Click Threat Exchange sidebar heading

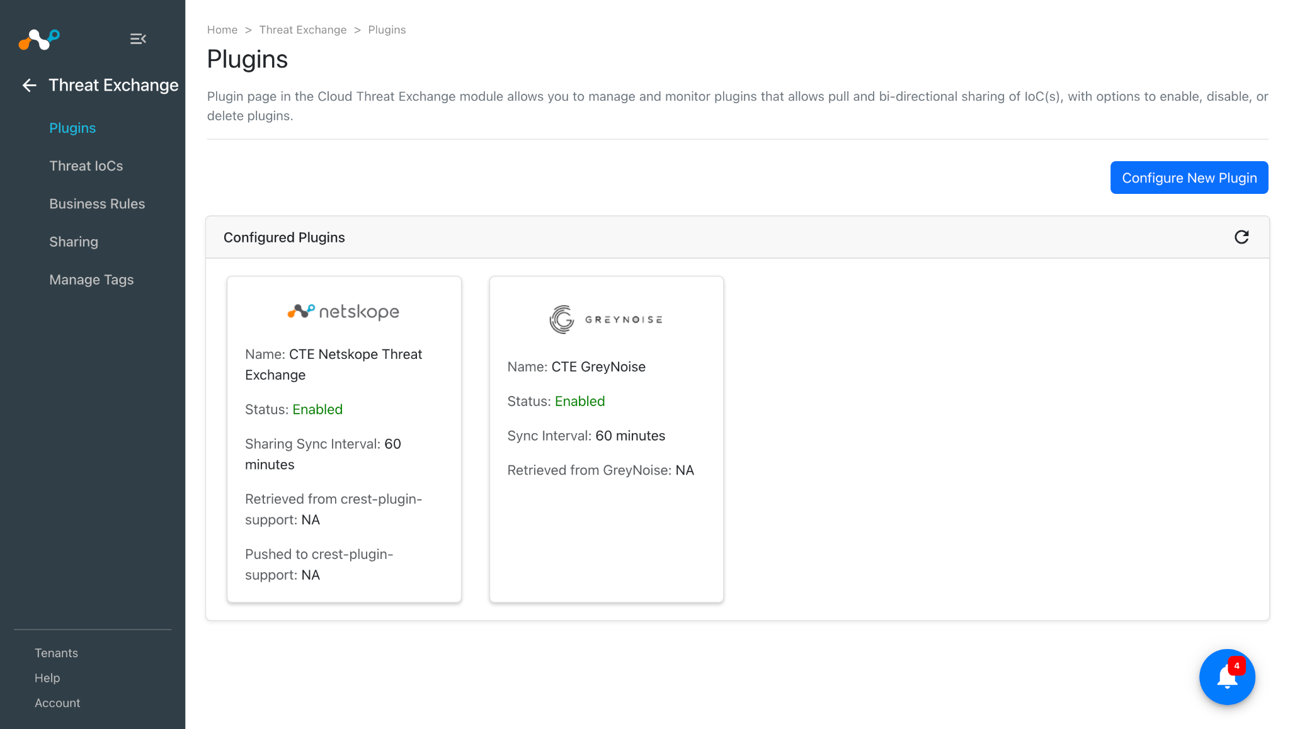click(x=113, y=85)
